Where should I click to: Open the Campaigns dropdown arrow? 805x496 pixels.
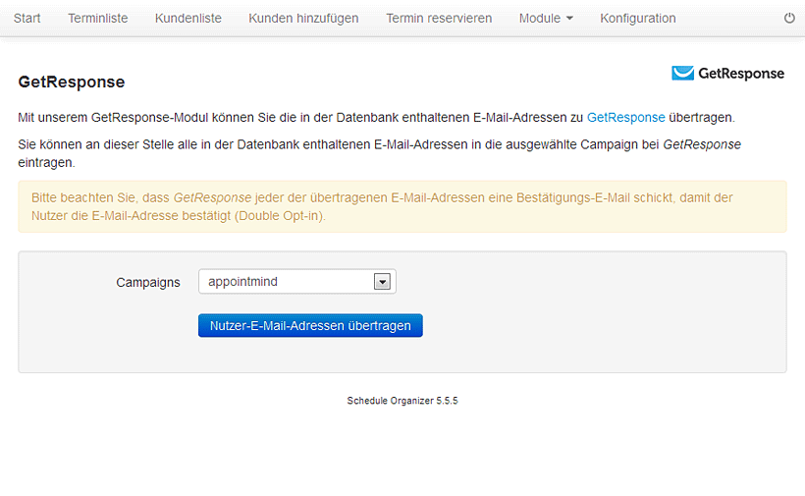click(382, 281)
